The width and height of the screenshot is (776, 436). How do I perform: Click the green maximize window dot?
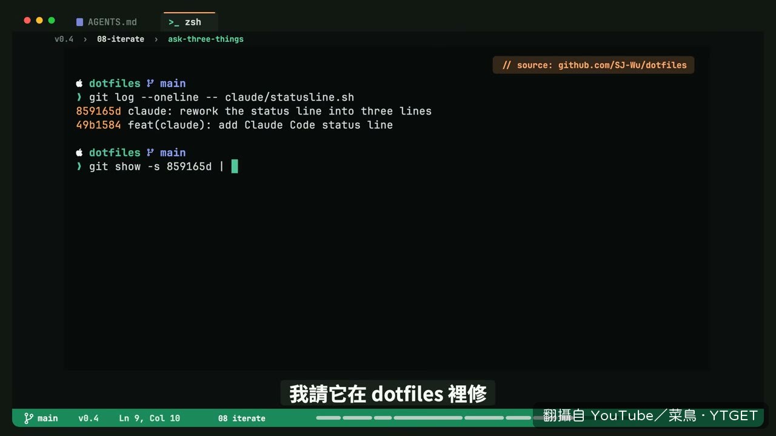(52, 21)
